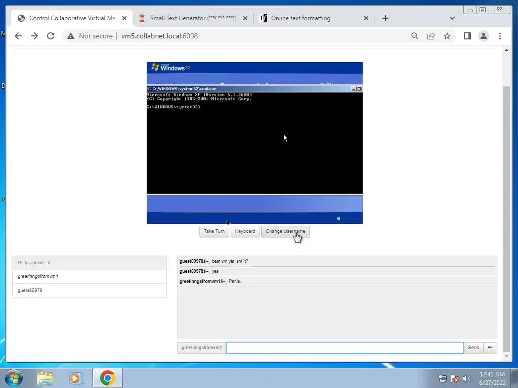Select the Control Collaborative Virtual Machine tab
This screenshot has height=388, width=518.
[x=72, y=18]
